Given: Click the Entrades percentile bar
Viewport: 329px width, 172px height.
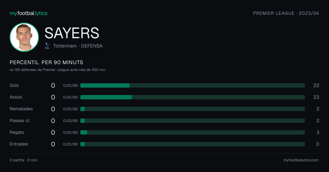Looking at the screenshot, I should 192,144.
